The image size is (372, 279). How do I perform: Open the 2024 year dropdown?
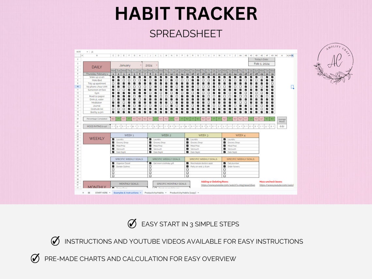(x=156, y=66)
